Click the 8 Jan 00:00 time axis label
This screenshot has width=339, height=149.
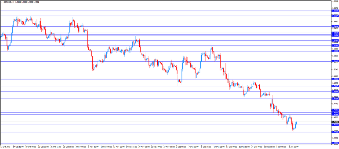click(294, 147)
